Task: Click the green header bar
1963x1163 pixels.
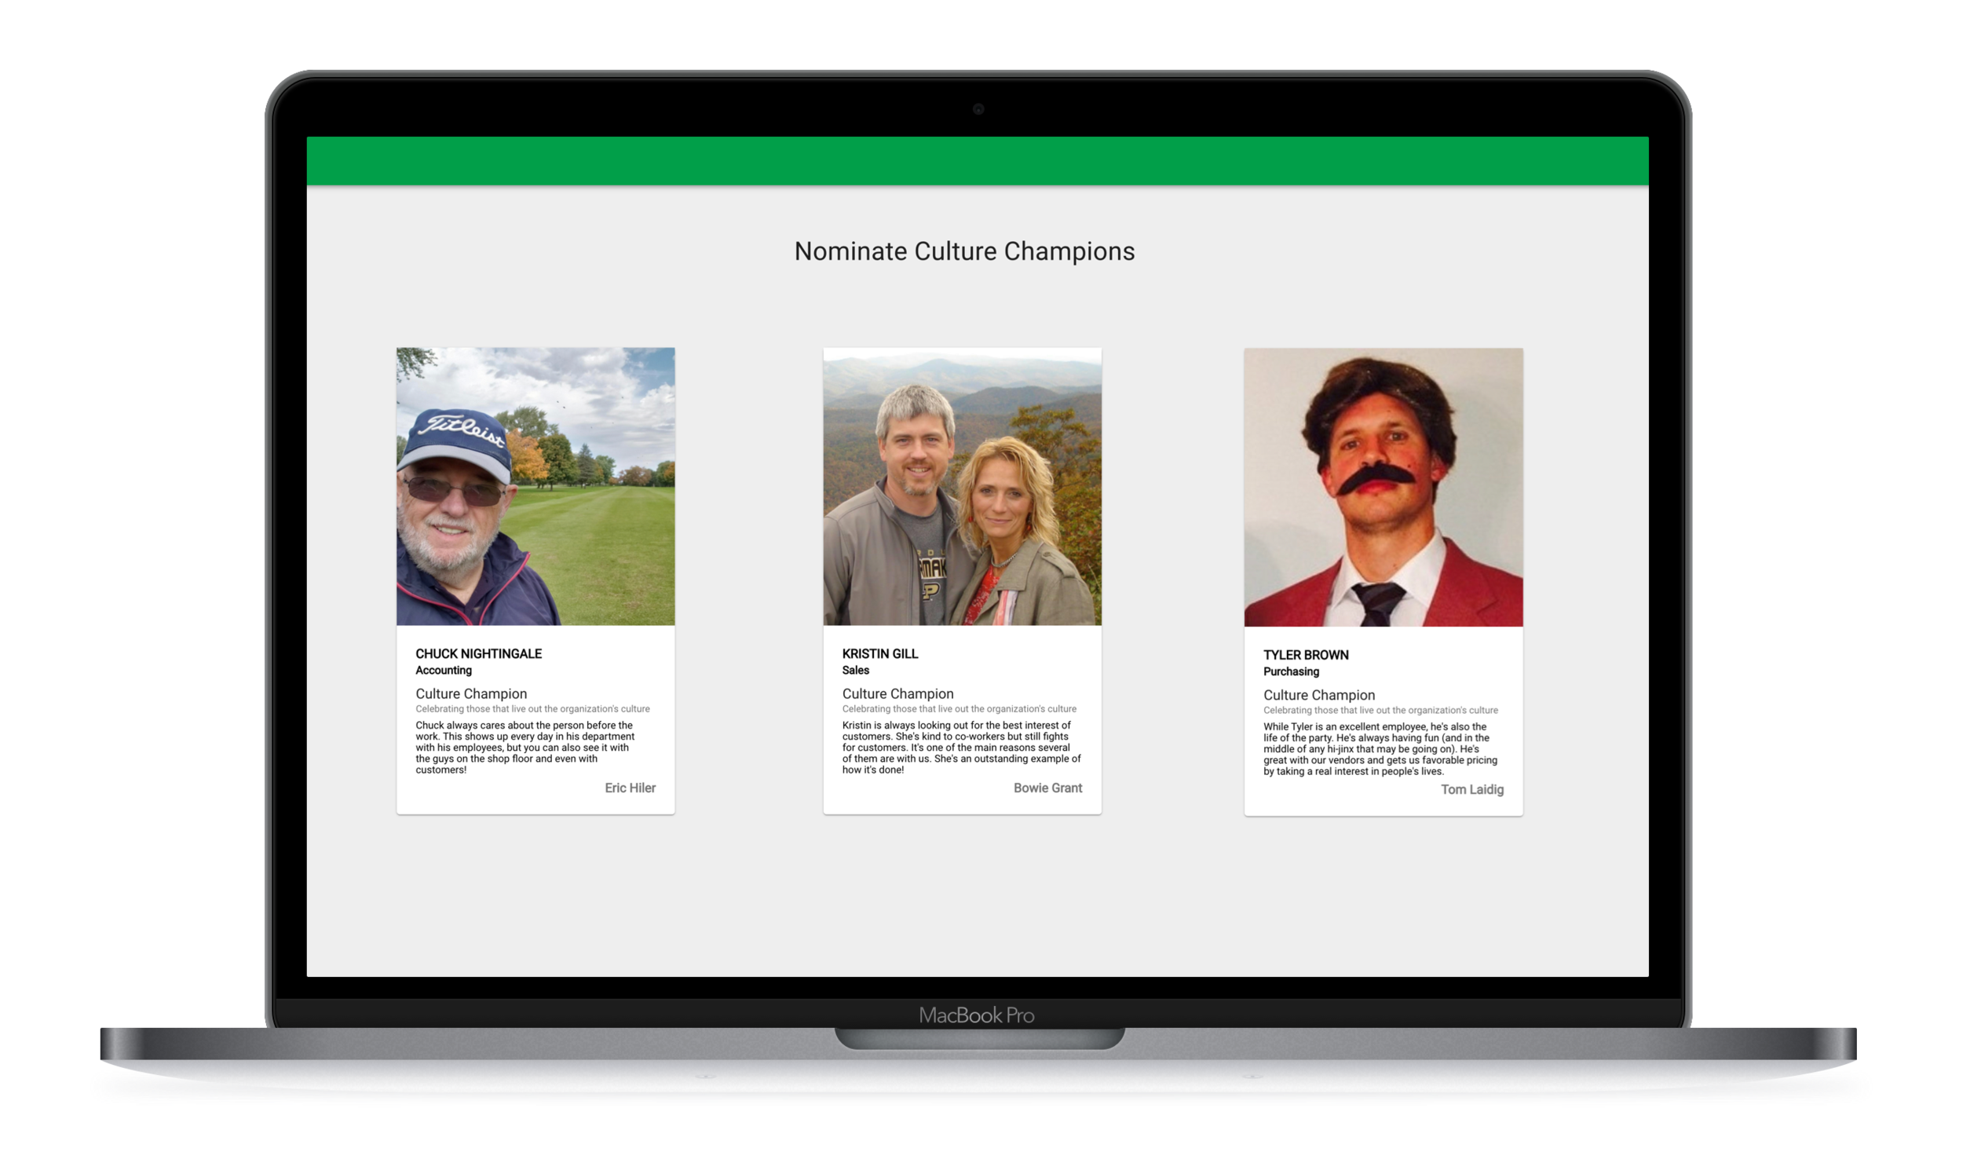Action: (977, 161)
